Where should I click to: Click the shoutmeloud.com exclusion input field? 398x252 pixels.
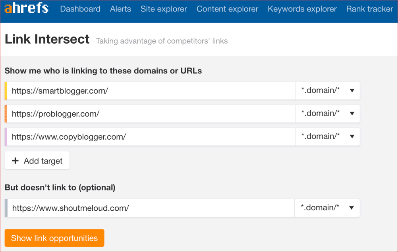151,208
